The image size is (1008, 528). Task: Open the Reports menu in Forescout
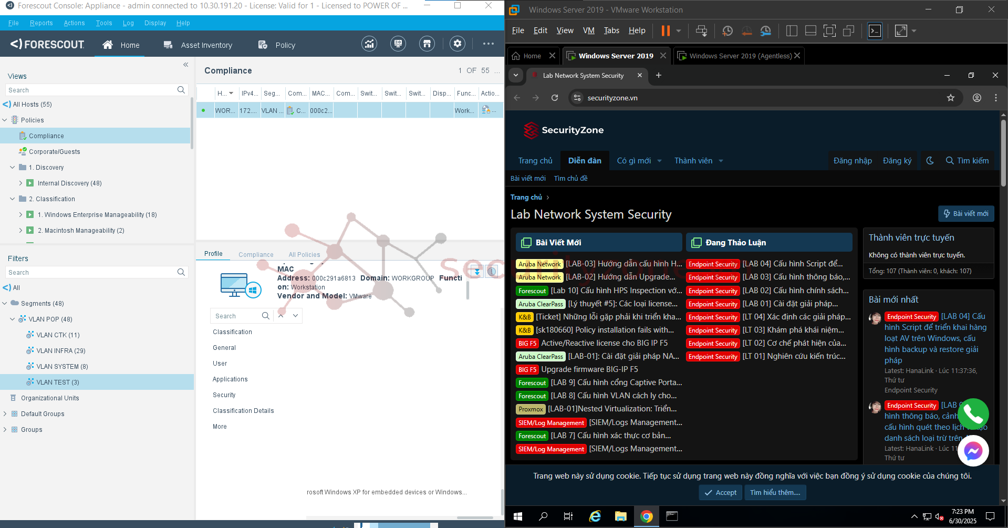(41, 23)
